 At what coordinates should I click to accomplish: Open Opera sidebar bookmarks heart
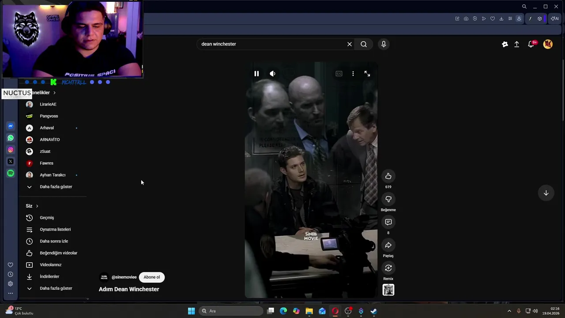coord(11,265)
